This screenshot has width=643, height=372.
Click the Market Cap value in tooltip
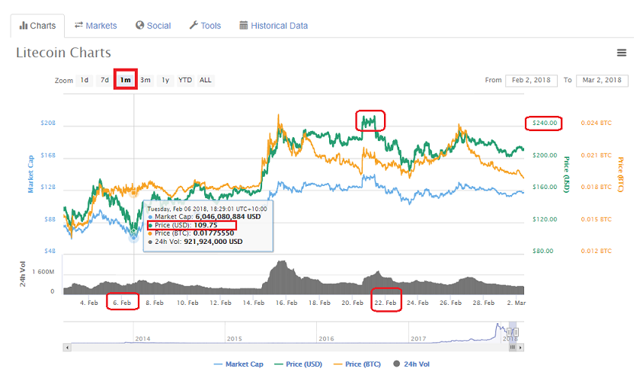tap(228, 216)
